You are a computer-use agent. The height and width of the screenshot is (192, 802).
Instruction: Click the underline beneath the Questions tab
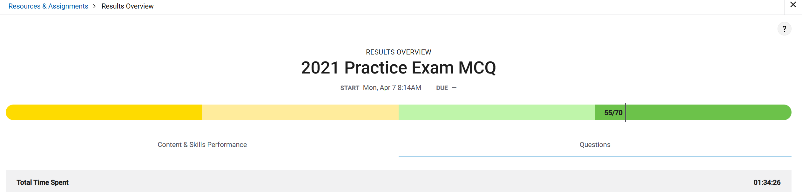tap(594, 156)
